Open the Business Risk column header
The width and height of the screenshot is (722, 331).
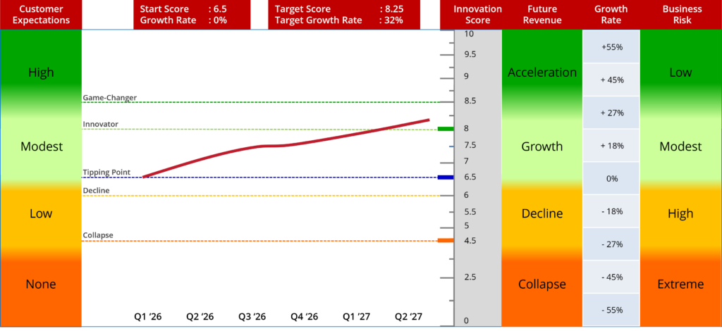pos(681,15)
